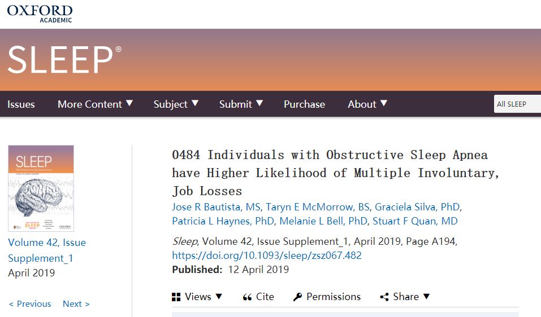
Task: Expand the Share dropdown arrow
Action: coord(426,296)
